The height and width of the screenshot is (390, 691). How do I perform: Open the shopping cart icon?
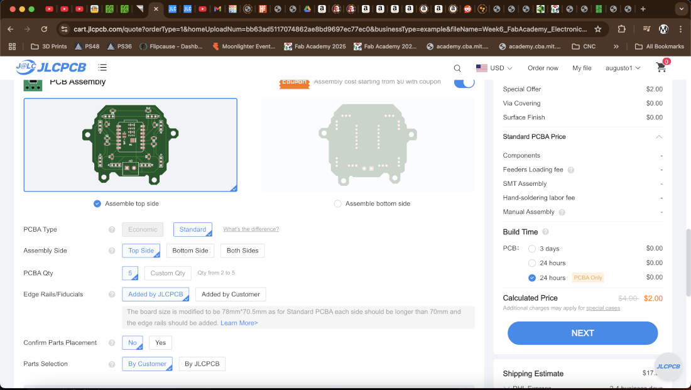coord(661,67)
